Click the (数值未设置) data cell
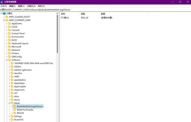The height and width of the screenshot is (122, 191). click(107, 18)
